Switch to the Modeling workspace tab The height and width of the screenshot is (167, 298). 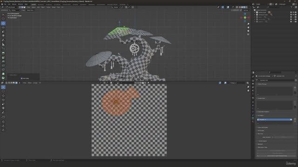[x=41, y=4]
